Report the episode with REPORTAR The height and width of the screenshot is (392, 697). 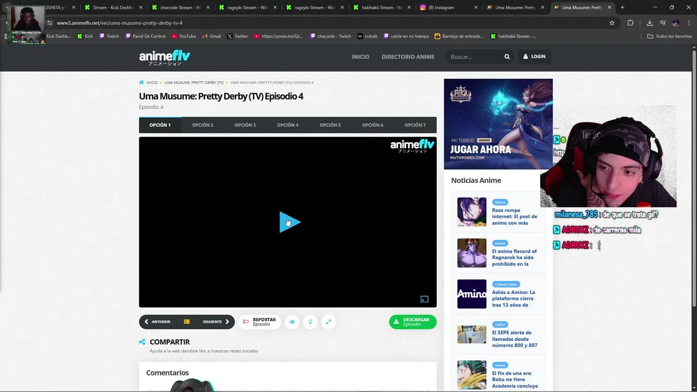click(x=260, y=322)
